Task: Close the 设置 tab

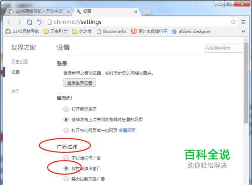Action: 136,12
